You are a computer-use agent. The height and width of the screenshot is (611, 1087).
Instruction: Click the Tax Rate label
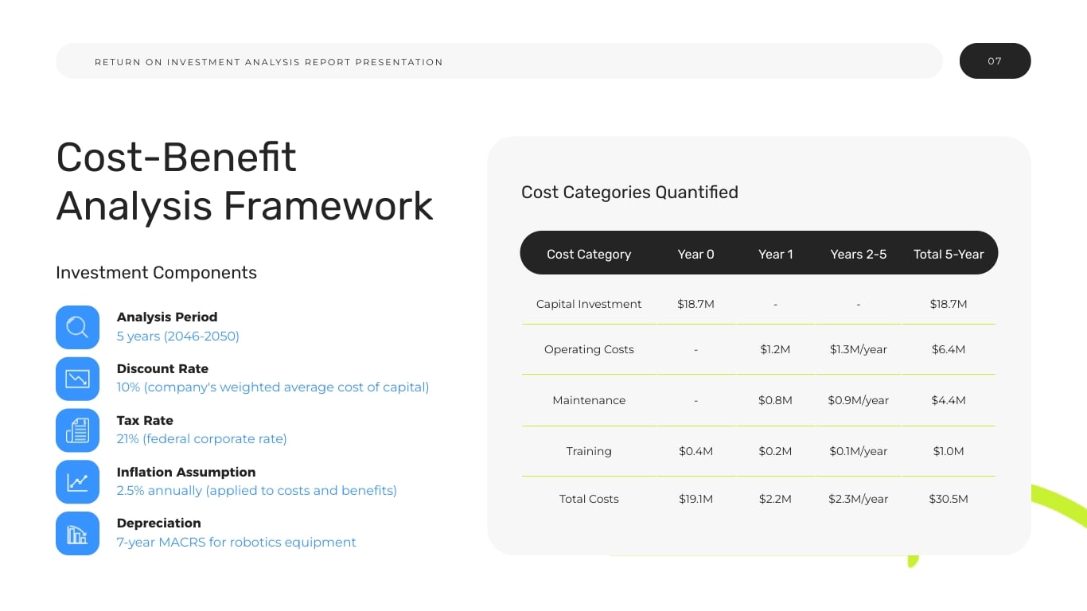point(145,420)
